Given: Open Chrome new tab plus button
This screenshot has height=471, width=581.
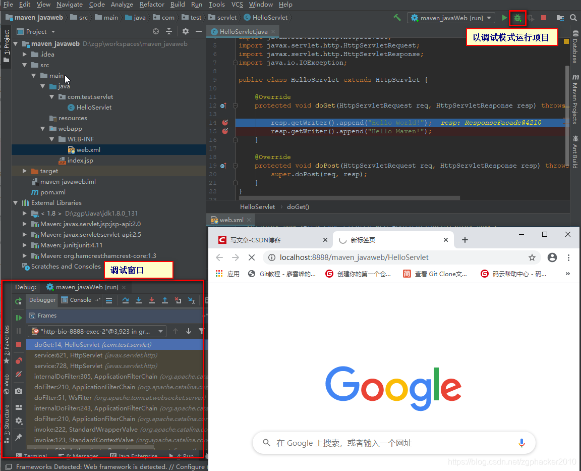Looking at the screenshot, I should (464, 240).
